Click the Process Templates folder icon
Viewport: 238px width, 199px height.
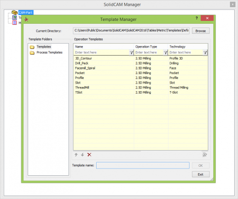point(32,53)
